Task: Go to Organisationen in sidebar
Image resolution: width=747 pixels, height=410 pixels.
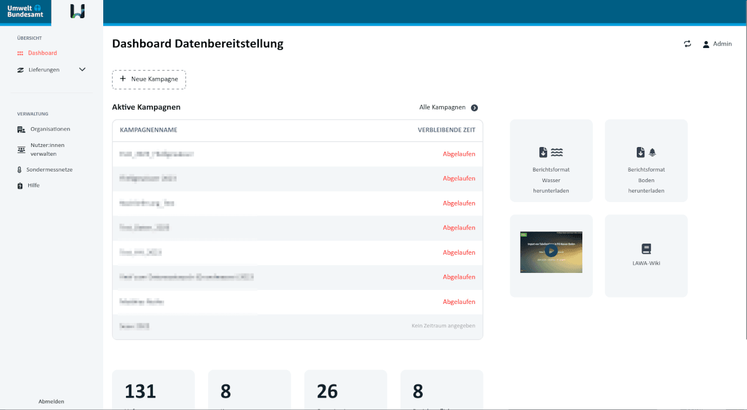Action: tap(50, 129)
